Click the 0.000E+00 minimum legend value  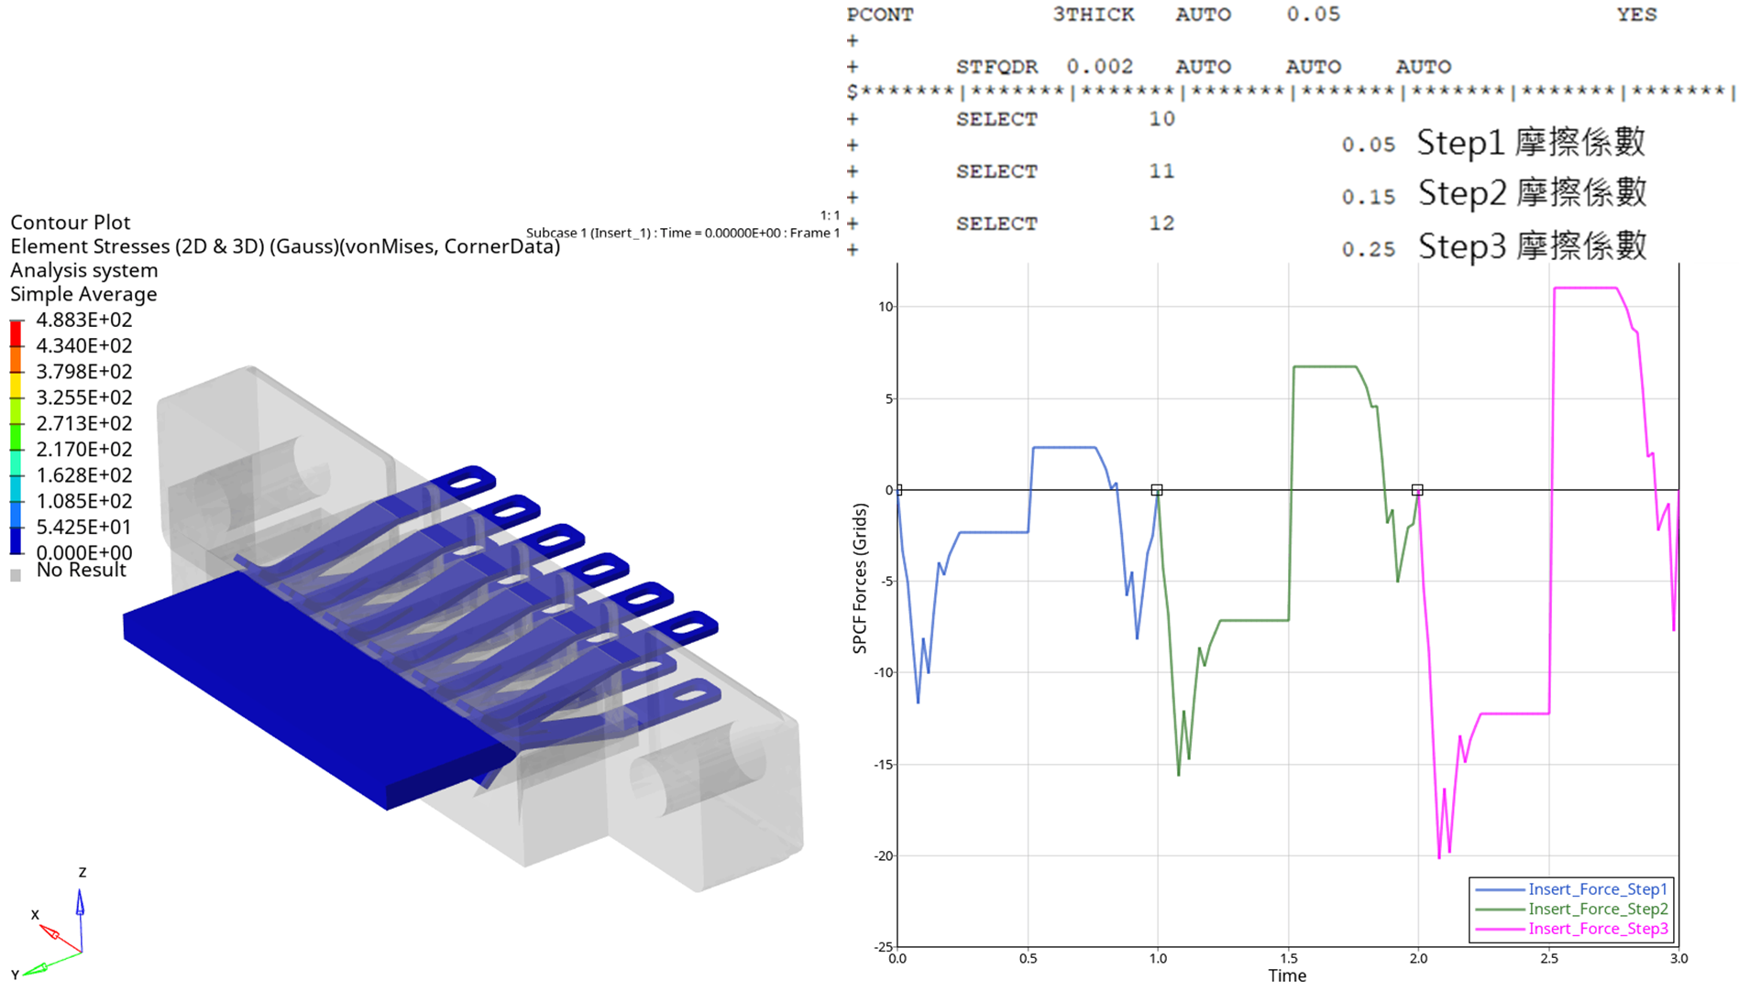point(84,552)
